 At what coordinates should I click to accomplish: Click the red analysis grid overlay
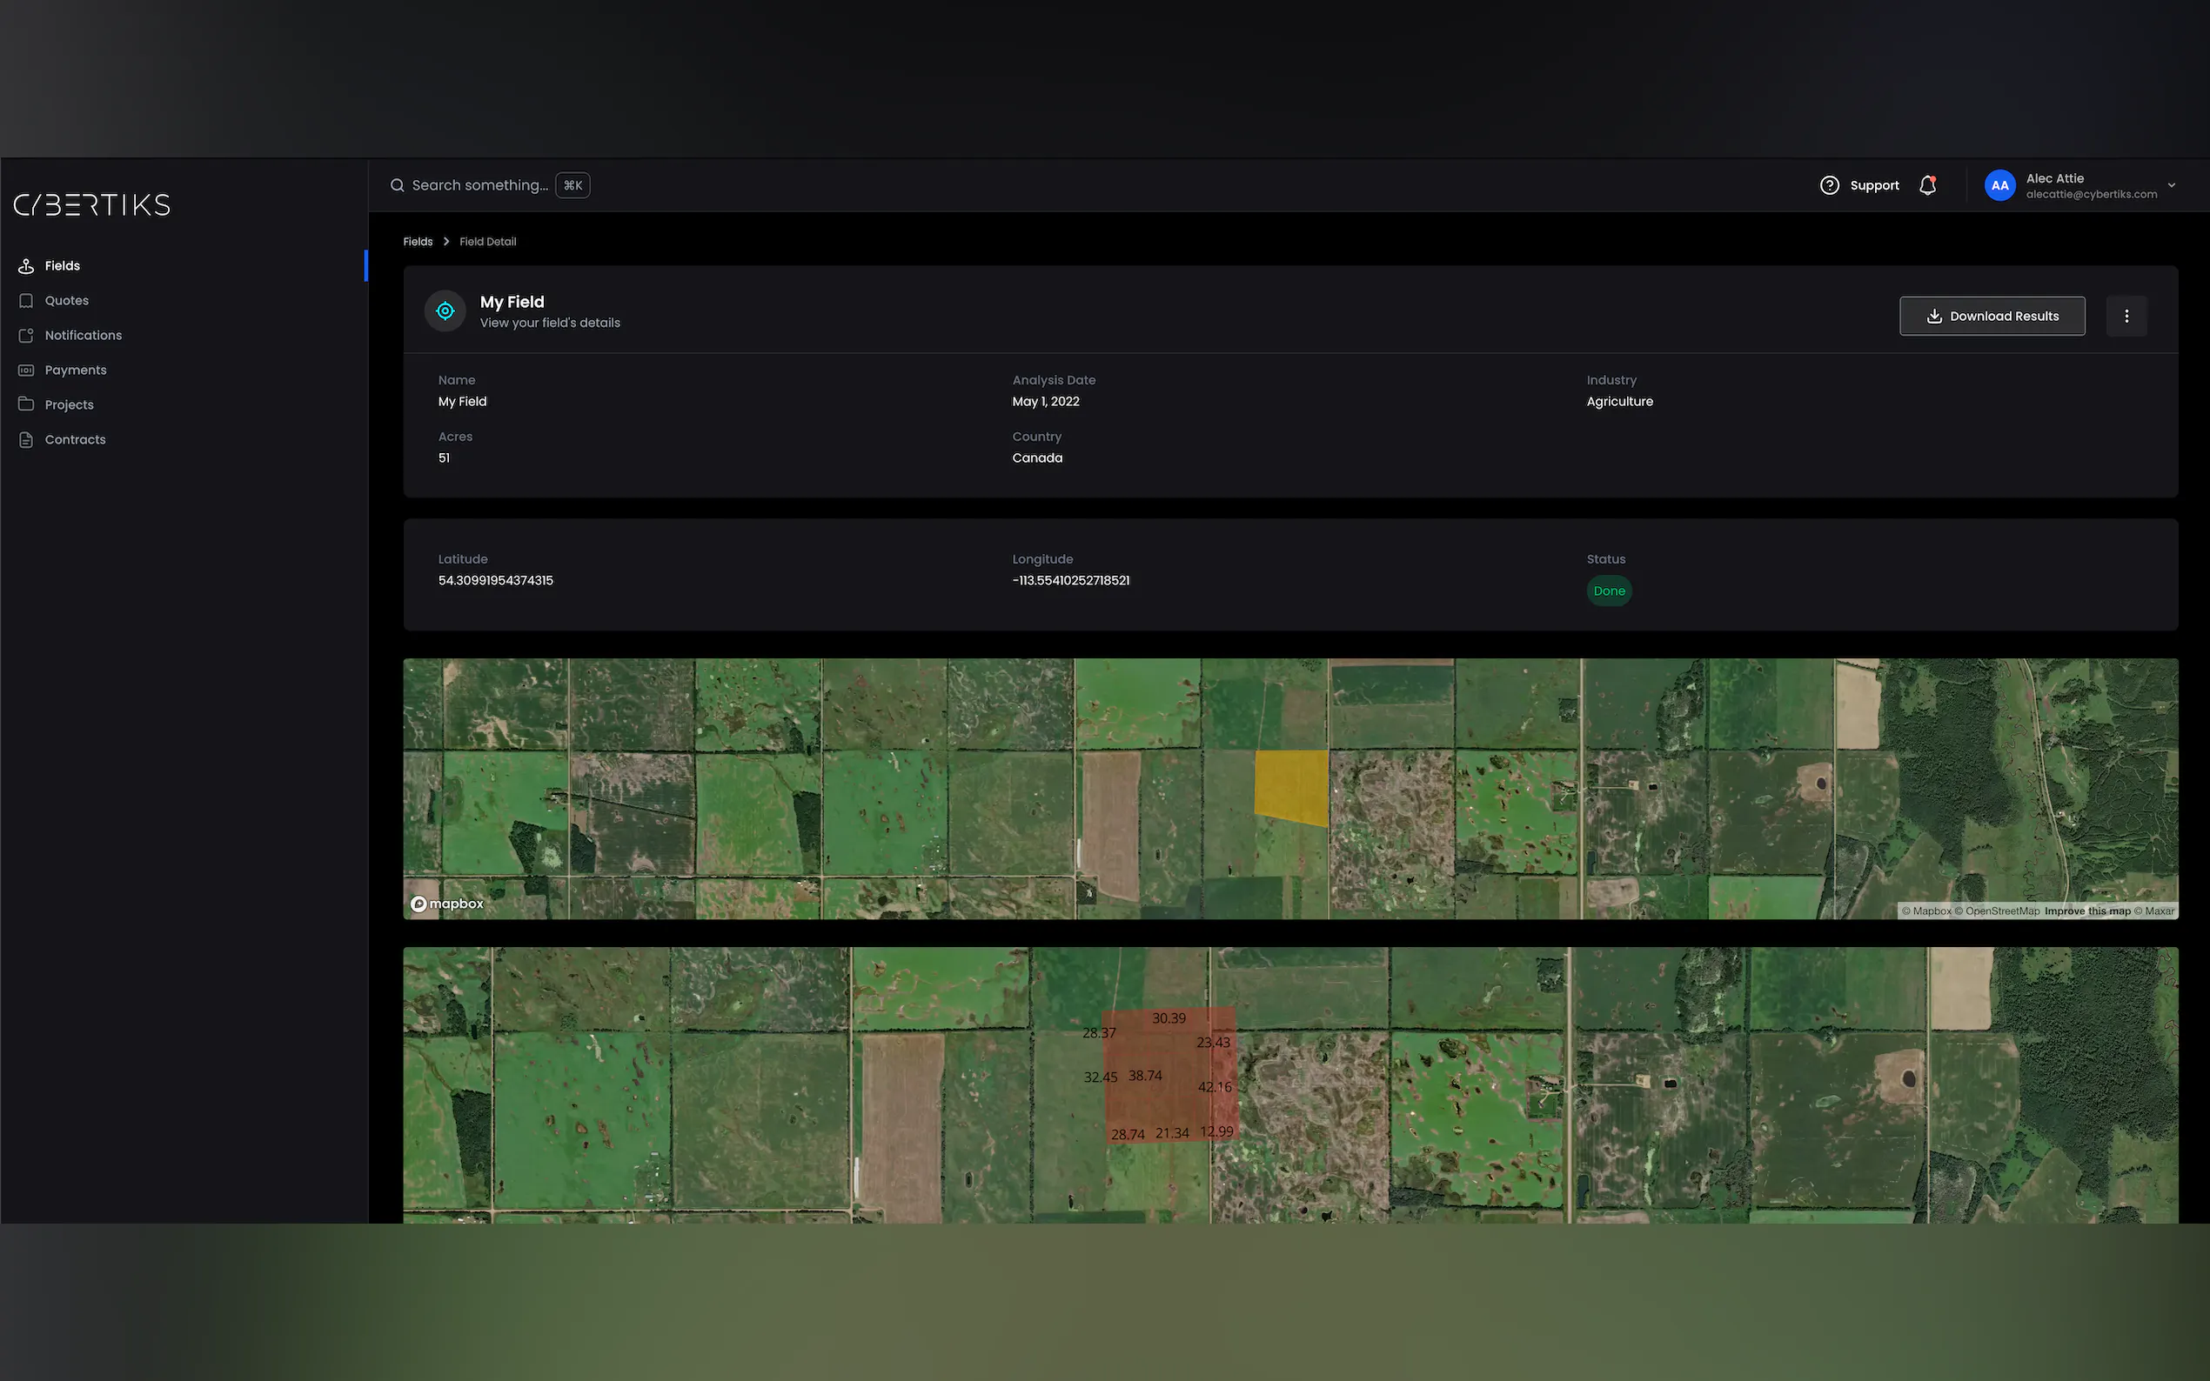(x=1169, y=1076)
